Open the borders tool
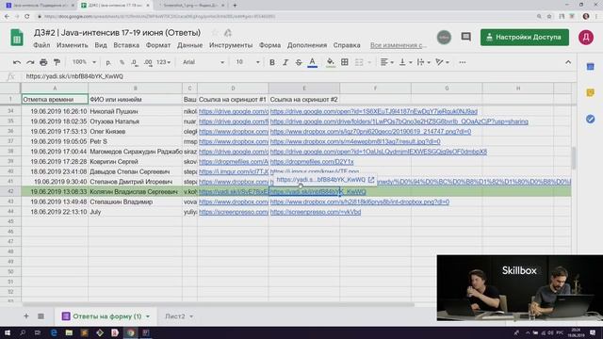The image size is (603, 339). coord(345,62)
